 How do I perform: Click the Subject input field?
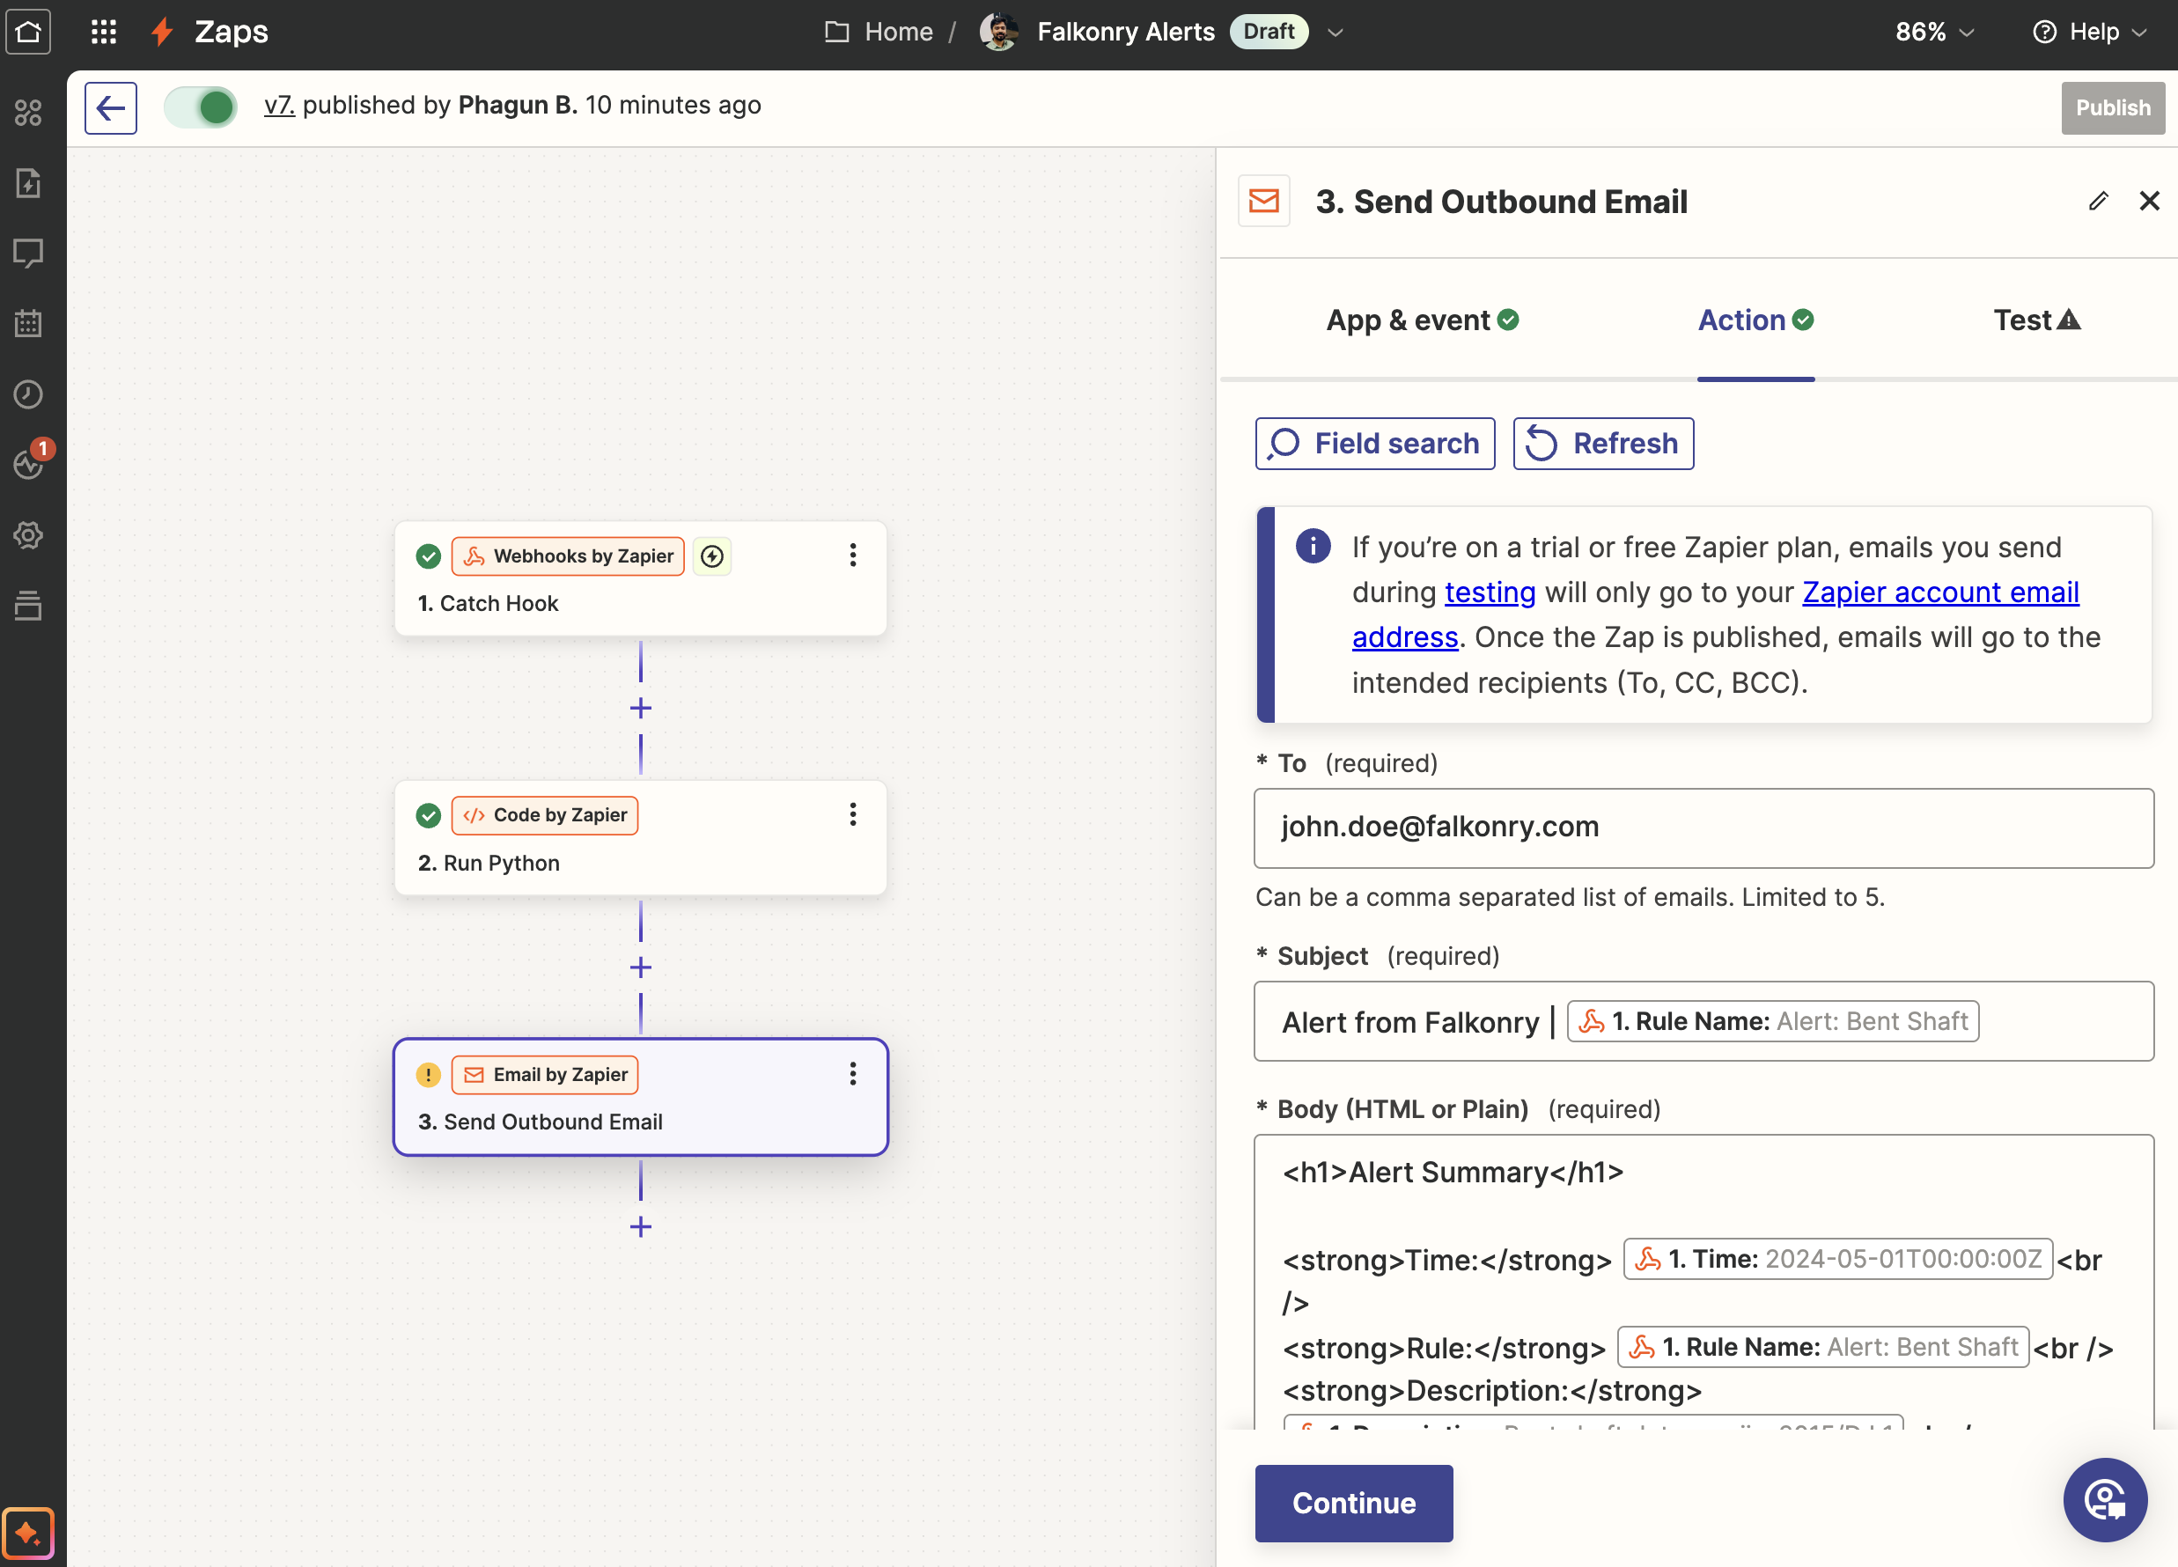click(x=1703, y=1020)
